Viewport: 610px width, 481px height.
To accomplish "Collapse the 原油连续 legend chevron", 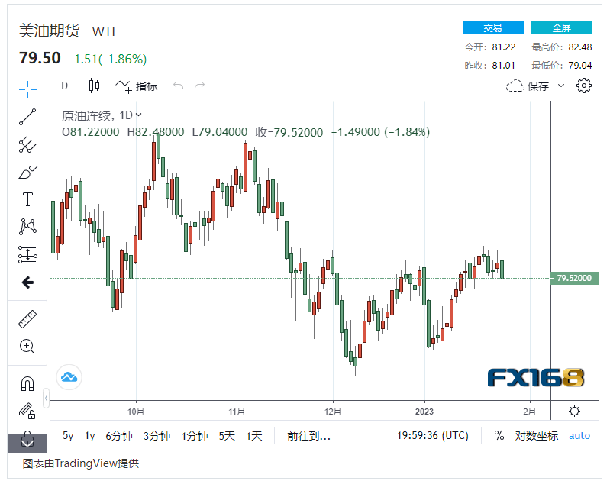I will [x=139, y=115].
